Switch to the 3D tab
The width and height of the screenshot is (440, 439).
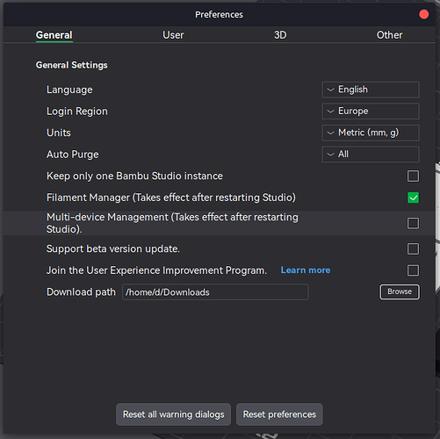(x=280, y=35)
